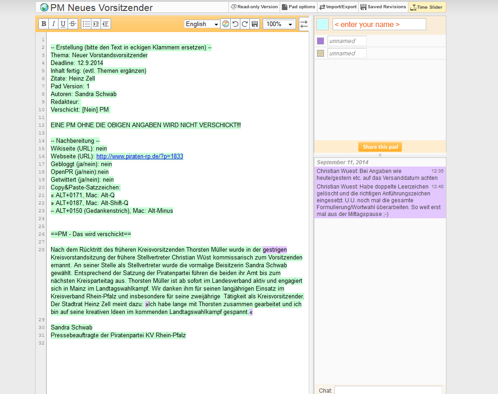This screenshot has width=498, height=394.
Task: Insert a bulleted list
Action: click(86, 24)
